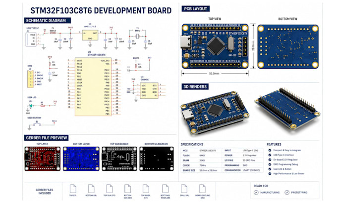
Task: Click the CLOCK 72MHz specification row
Action: click(x=201, y=165)
